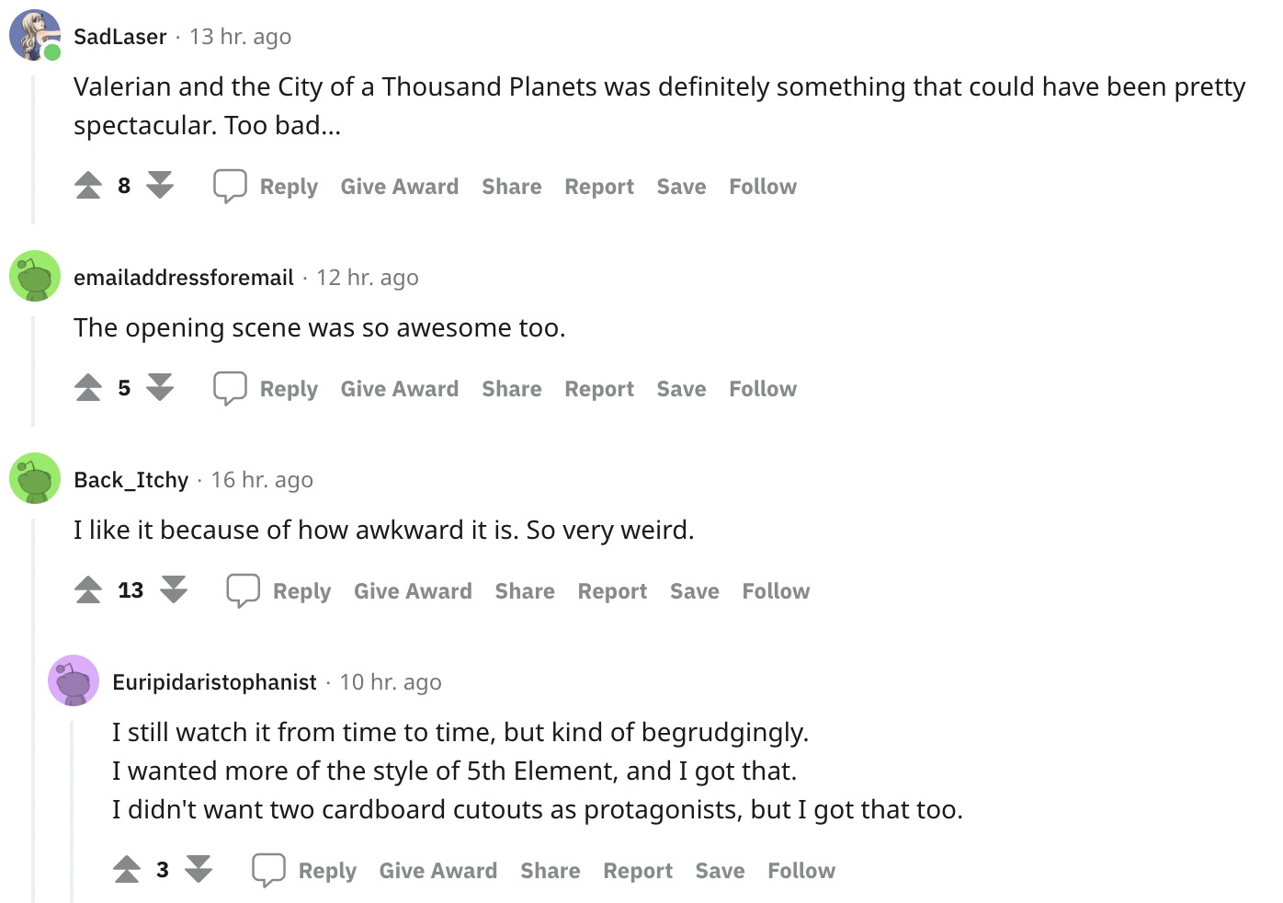1283x903 pixels.
Task: Follow Euripidaristophanist's reply
Action: (801, 871)
